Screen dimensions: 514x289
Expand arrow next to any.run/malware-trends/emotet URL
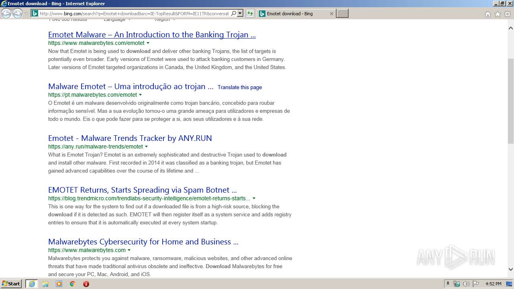146,147
